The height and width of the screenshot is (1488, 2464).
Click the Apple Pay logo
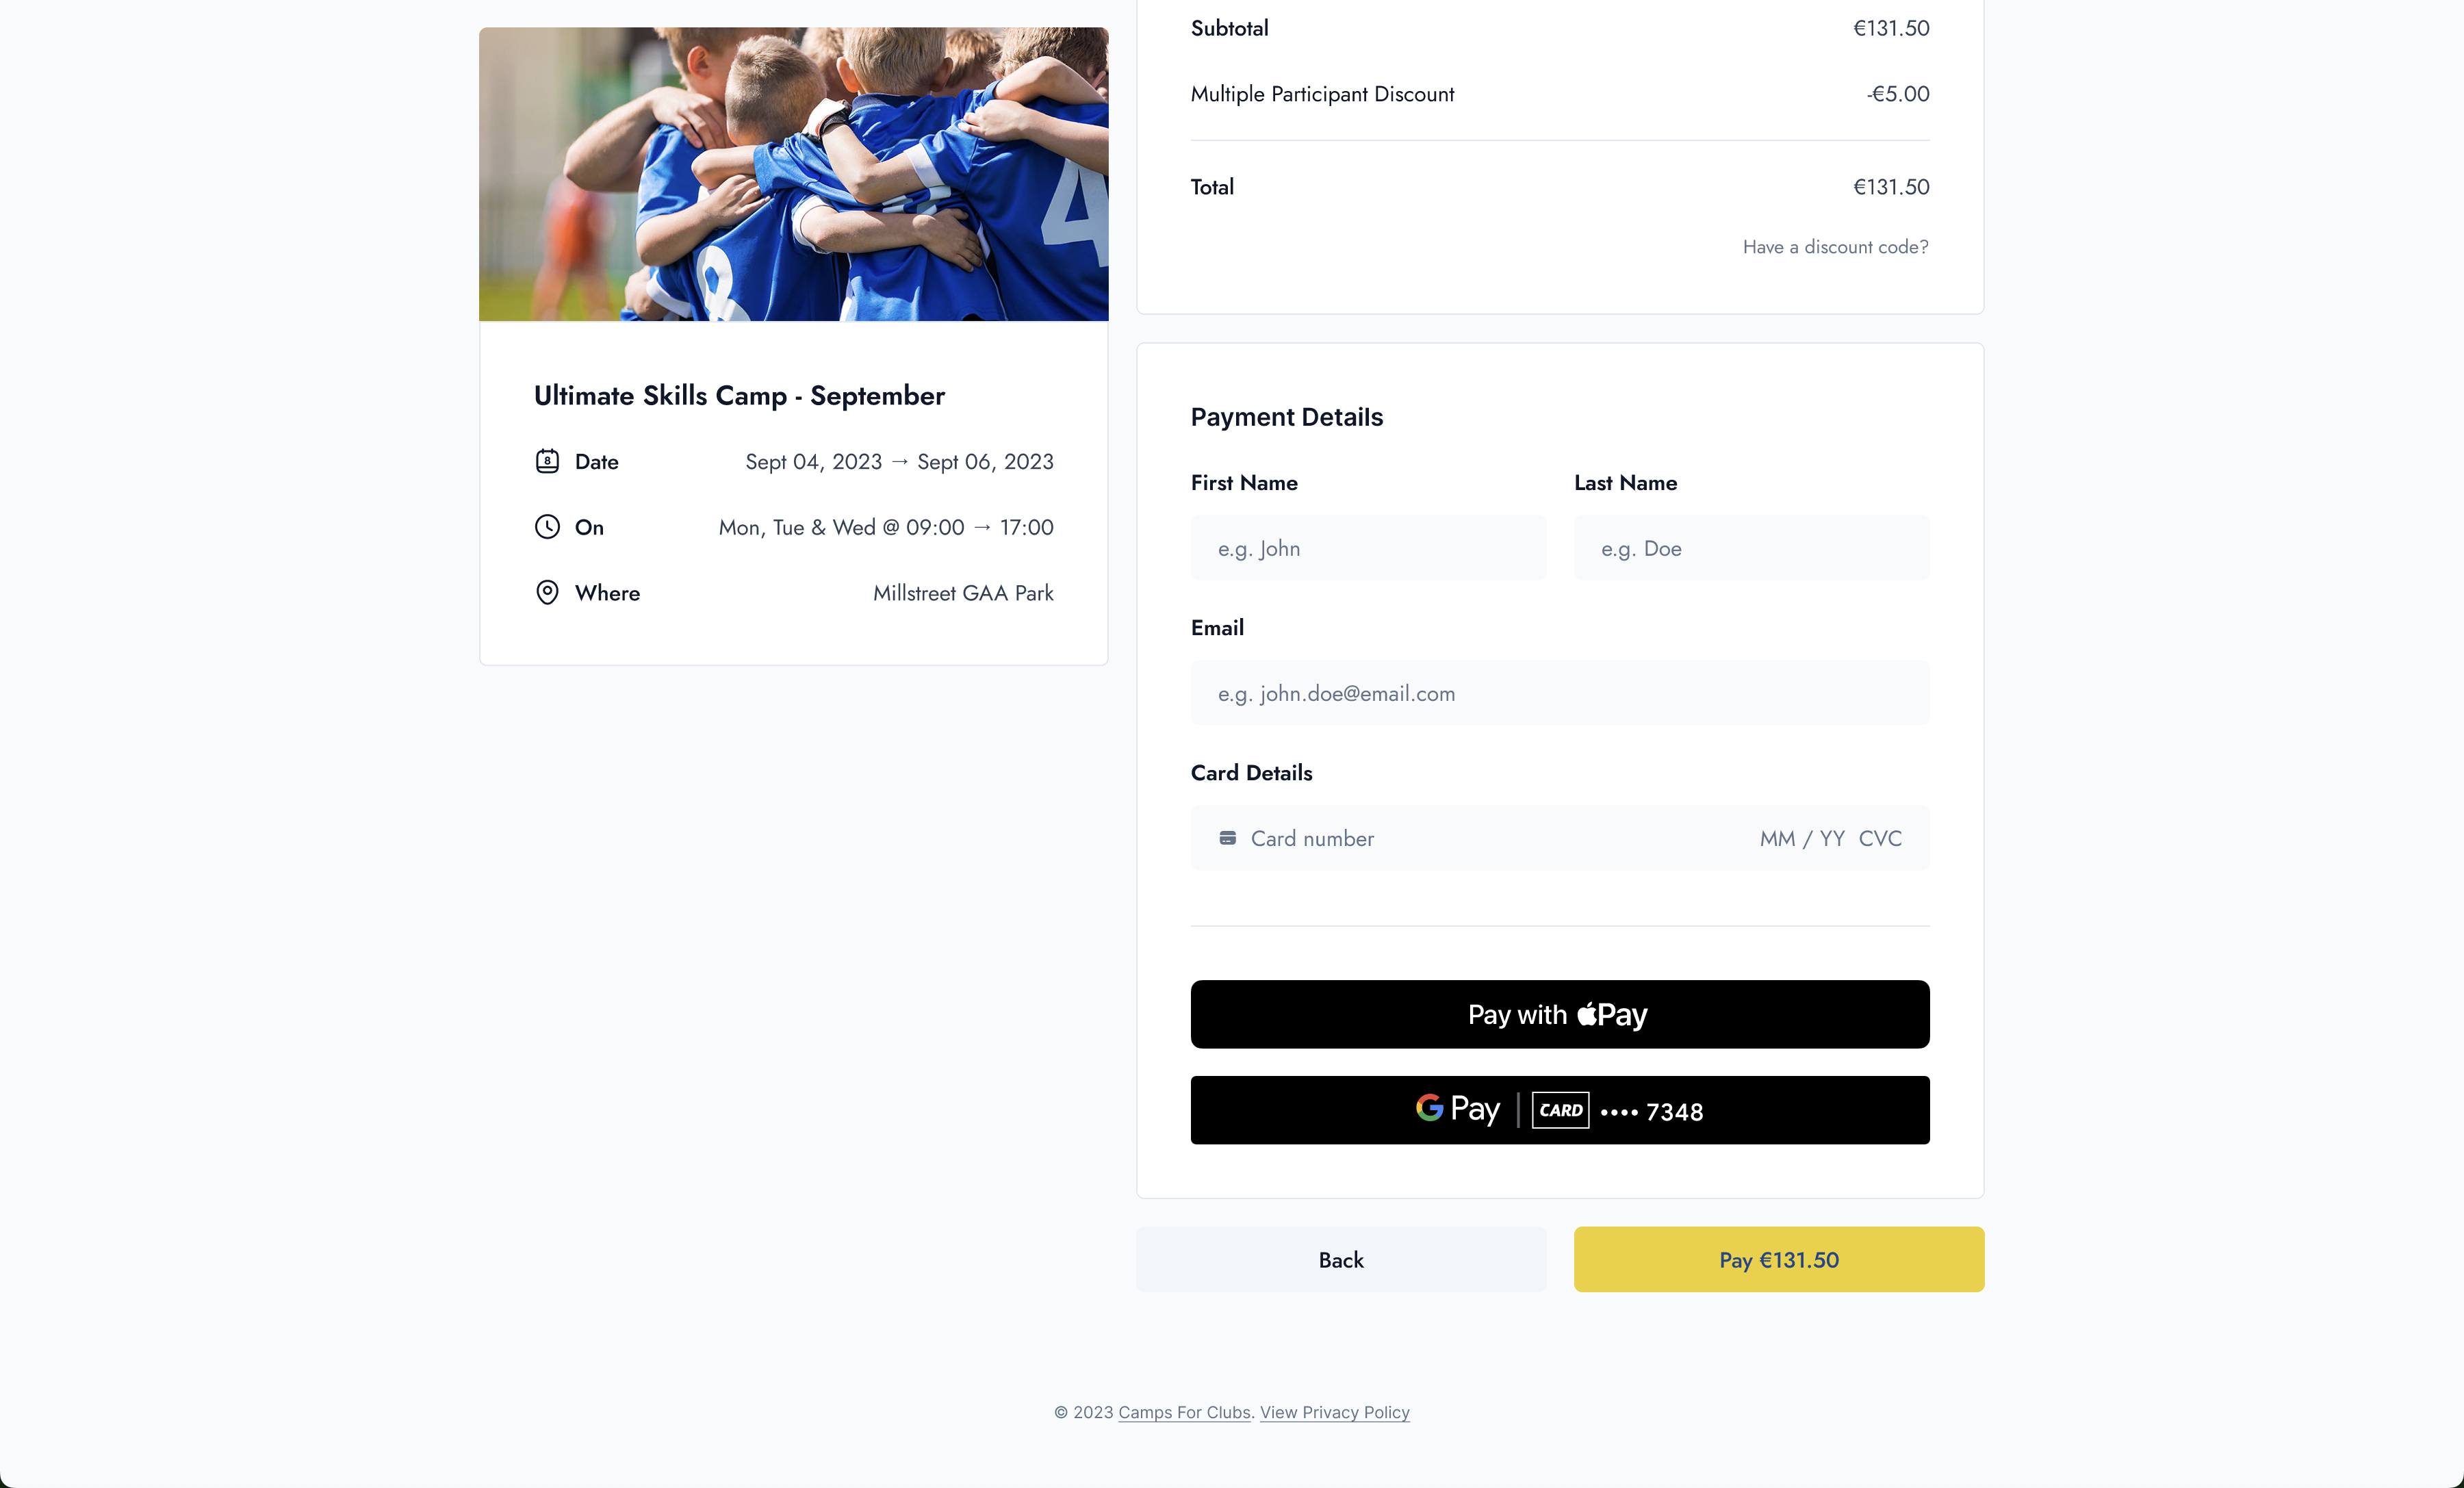click(1612, 1015)
